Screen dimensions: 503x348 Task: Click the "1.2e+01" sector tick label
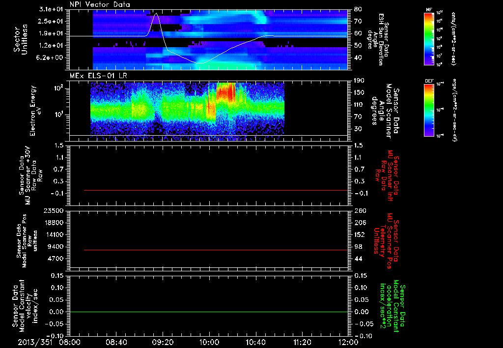[x=51, y=46]
